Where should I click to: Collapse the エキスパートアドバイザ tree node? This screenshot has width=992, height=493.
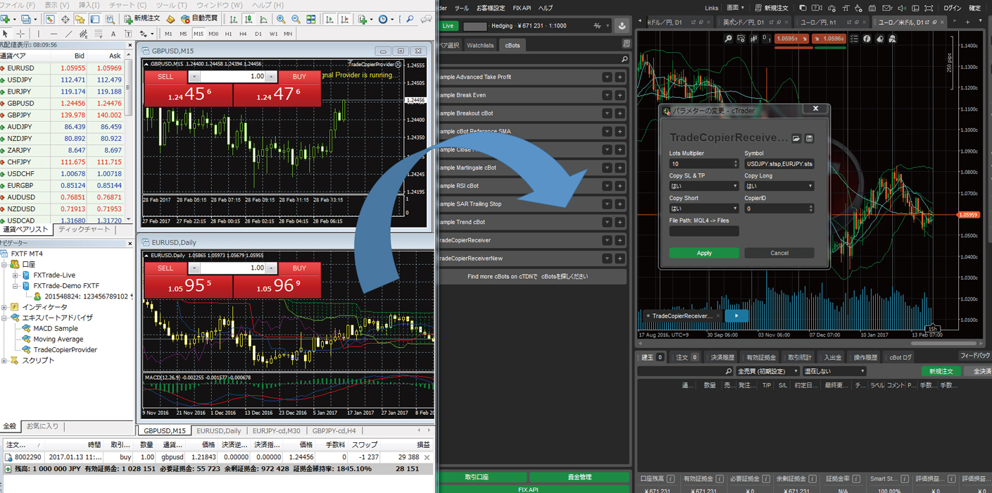4,318
